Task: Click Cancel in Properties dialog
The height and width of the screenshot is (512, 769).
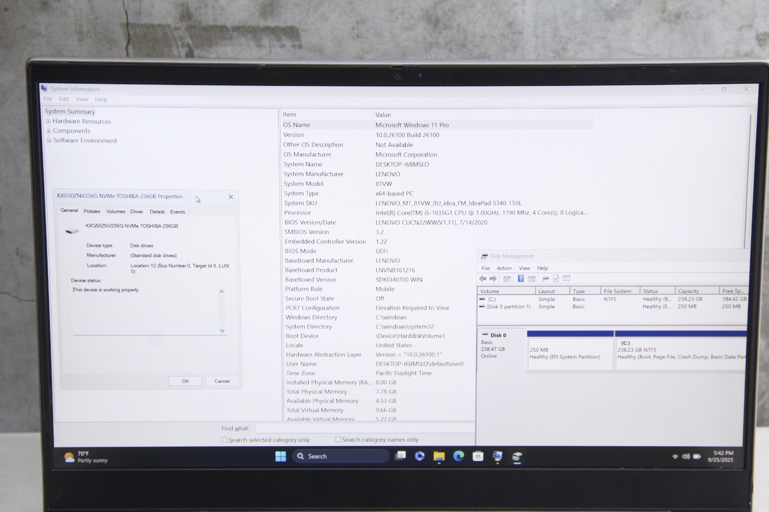Action: (222, 381)
